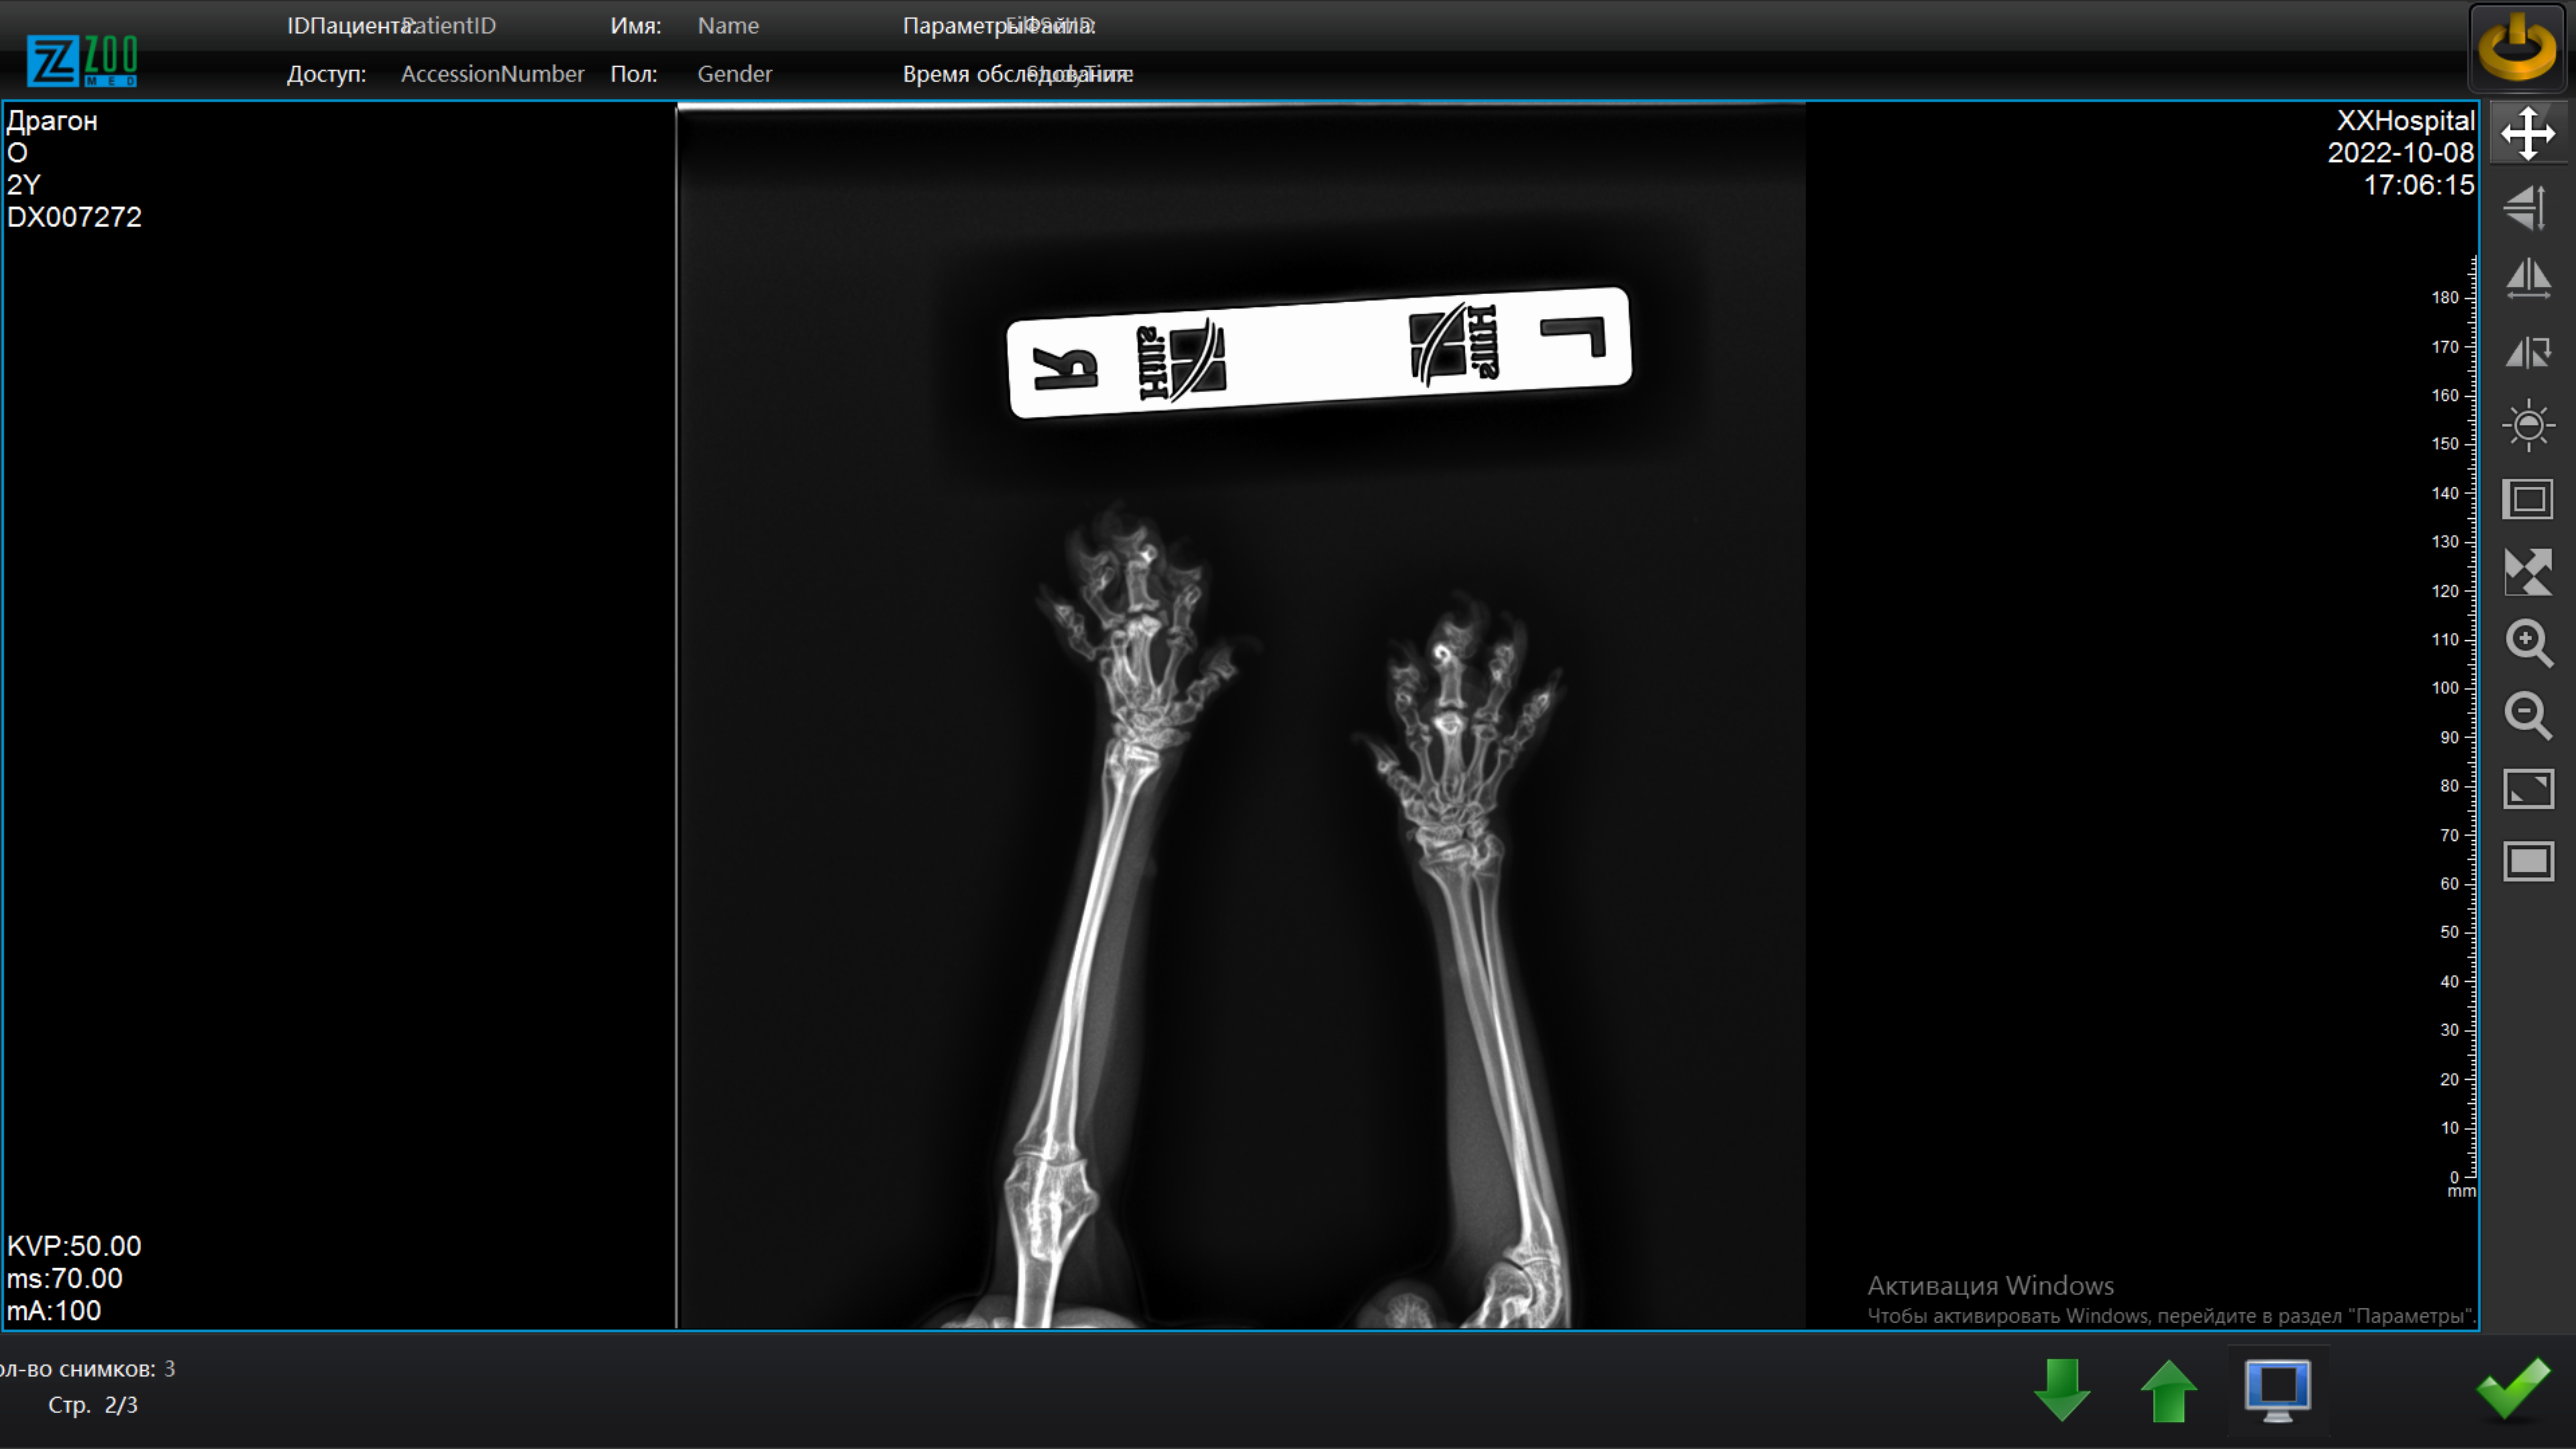Click the Name field
Screen dimensions: 2576x1449
(x=728, y=26)
